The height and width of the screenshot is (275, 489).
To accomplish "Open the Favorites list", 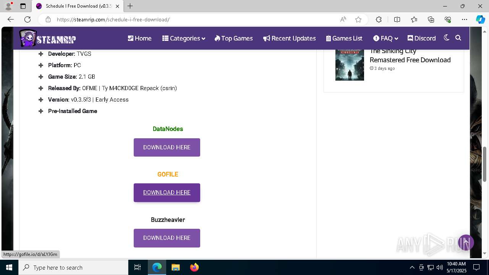I will click(x=414, y=19).
